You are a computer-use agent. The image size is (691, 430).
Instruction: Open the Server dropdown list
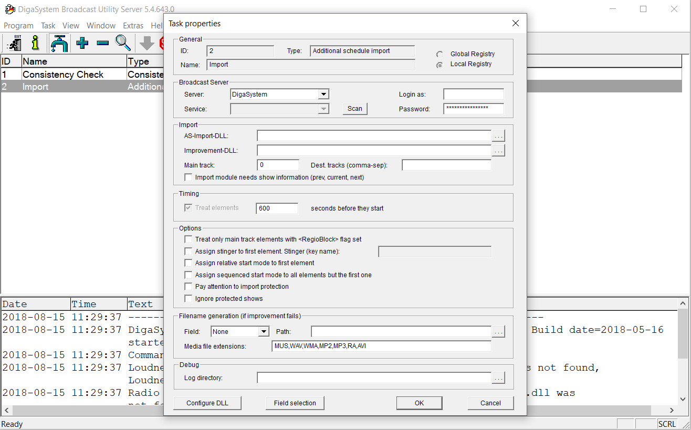tap(323, 95)
